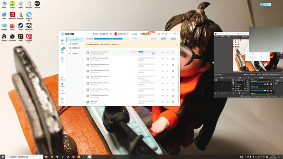Select the Uploading tab in Baidu Netdisk
283x159 pixels.
(x=75, y=44)
